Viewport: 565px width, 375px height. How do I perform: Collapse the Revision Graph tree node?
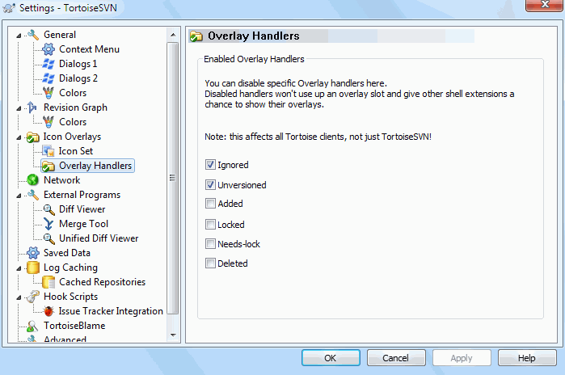point(19,108)
